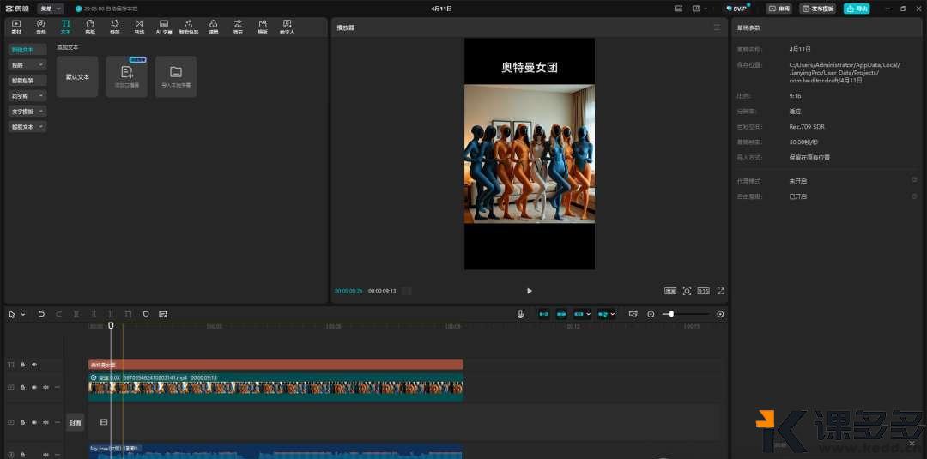Expand the 文字模板 sidebar category

click(27, 111)
